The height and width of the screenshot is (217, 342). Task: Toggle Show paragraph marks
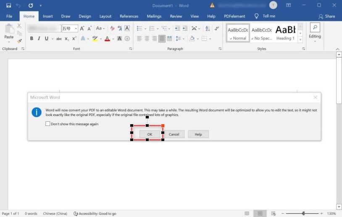point(216,28)
